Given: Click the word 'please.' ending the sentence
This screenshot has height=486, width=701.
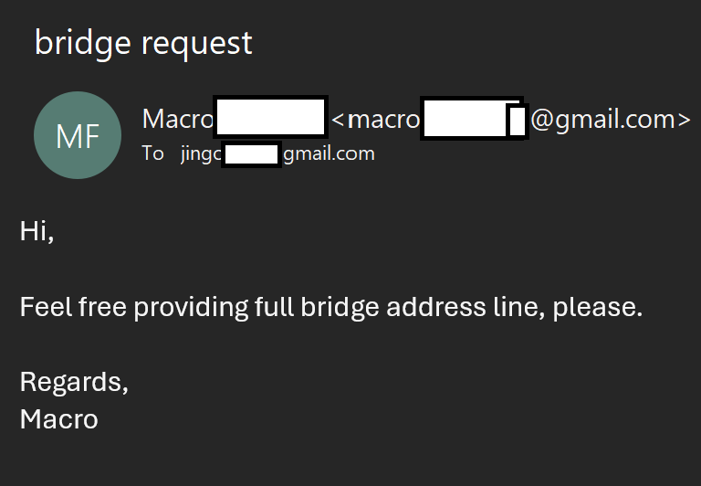Looking at the screenshot, I should [x=598, y=308].
